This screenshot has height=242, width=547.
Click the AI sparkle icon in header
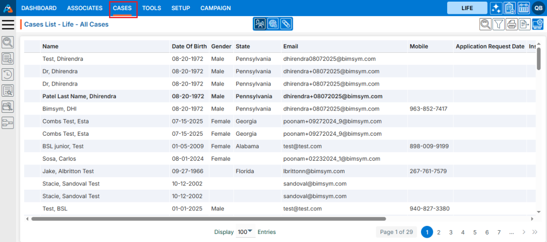click(x=496, y=8)
